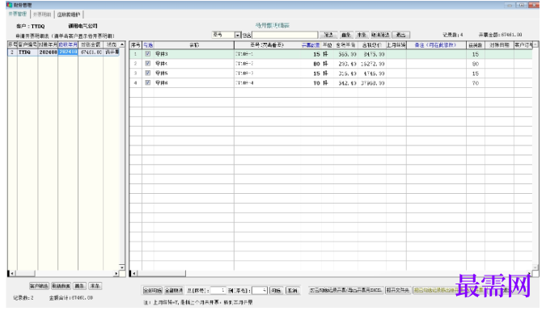Open the 应收款维护 tab

69,15
